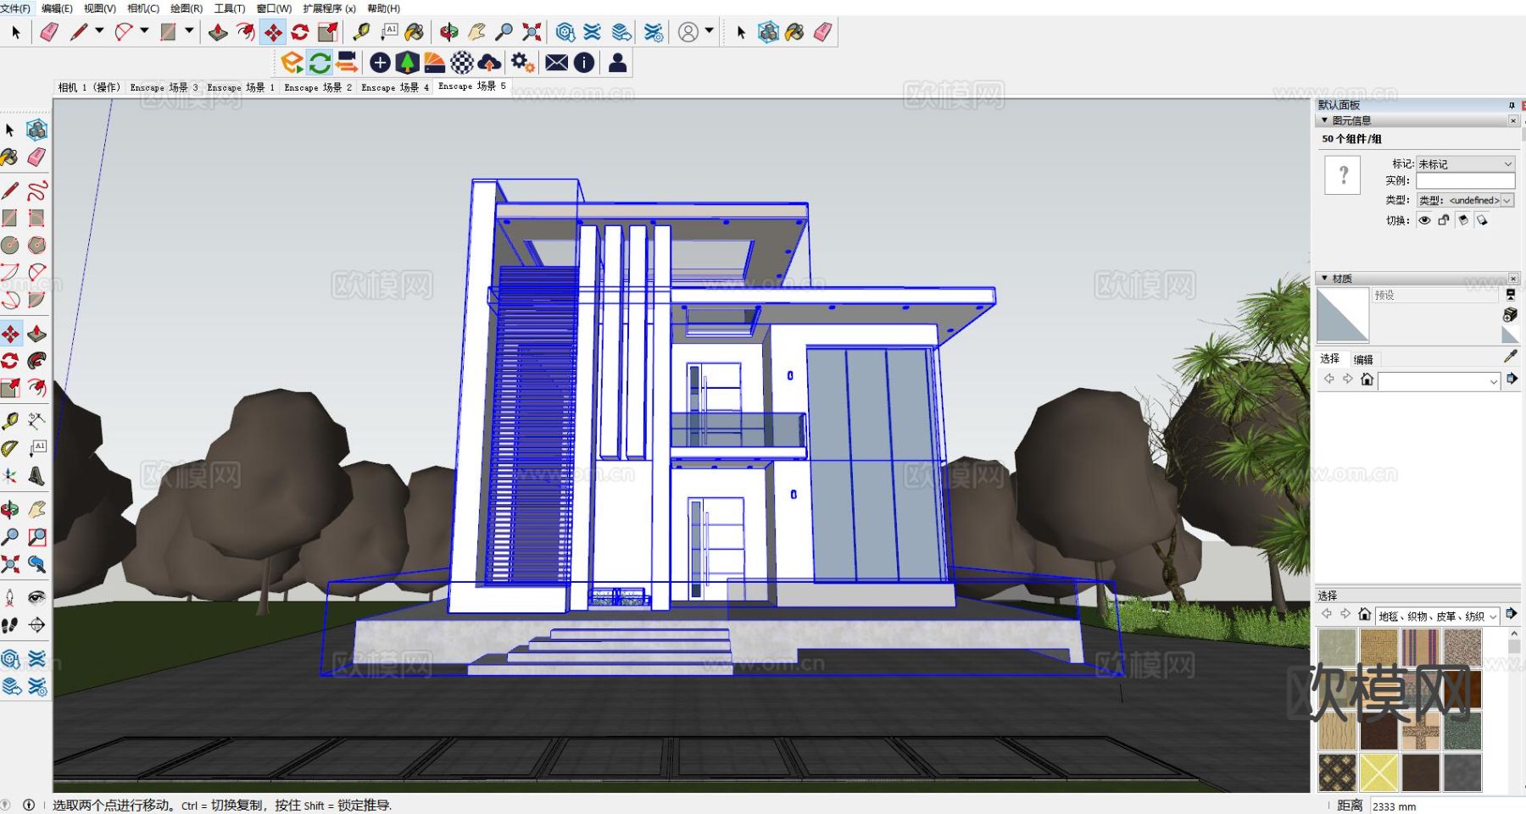Select the striped fabric material swatch

(x=1421, y=648)
